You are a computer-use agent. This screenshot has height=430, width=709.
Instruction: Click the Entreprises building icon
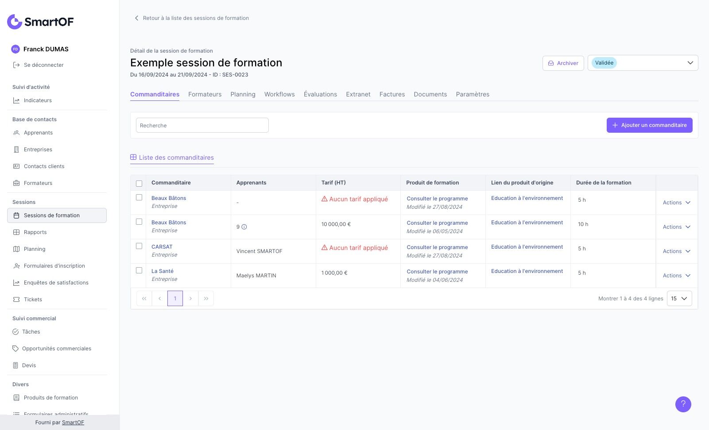(x=16, y=150)
